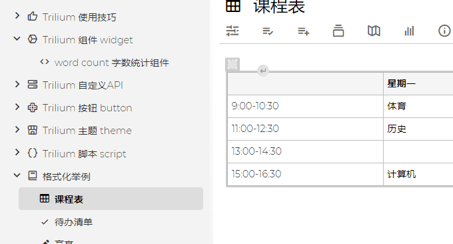Show the bar chart icon in ribbon

[x=409, y=31]
